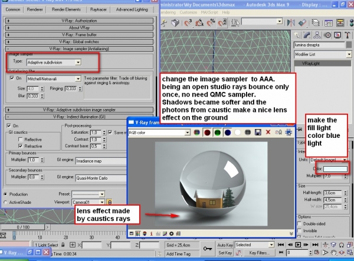The width and height of the screenshot is (354, 261).
Task: Open the Preset dropdown
Action: point(88,194)
